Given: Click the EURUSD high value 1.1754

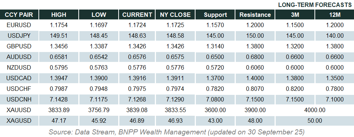Looking at the screenshot, I should (59, 25).
